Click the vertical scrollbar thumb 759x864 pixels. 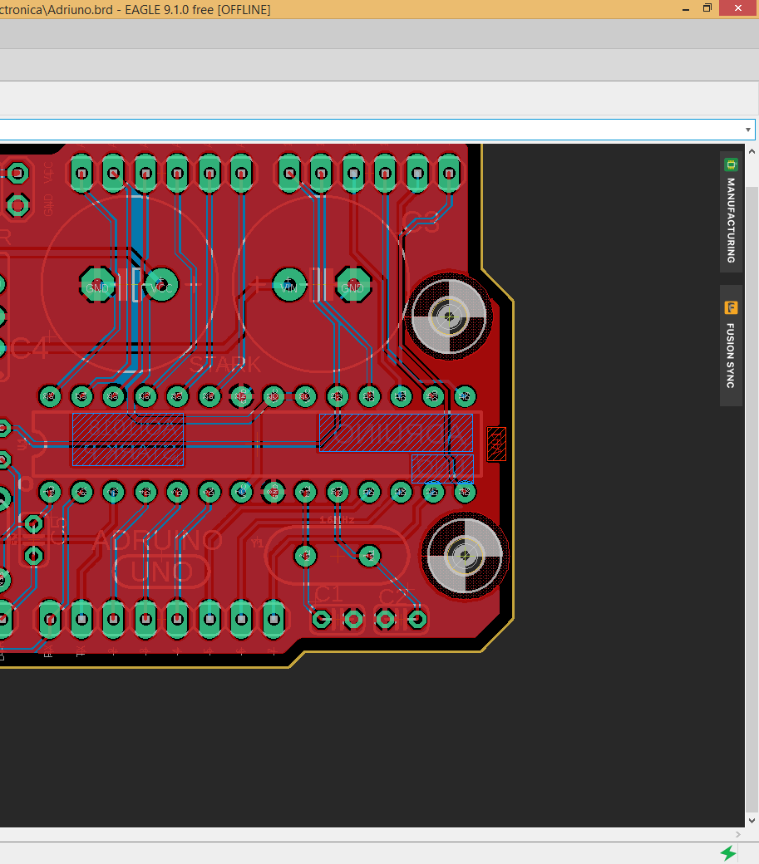(x=752, y=498)
